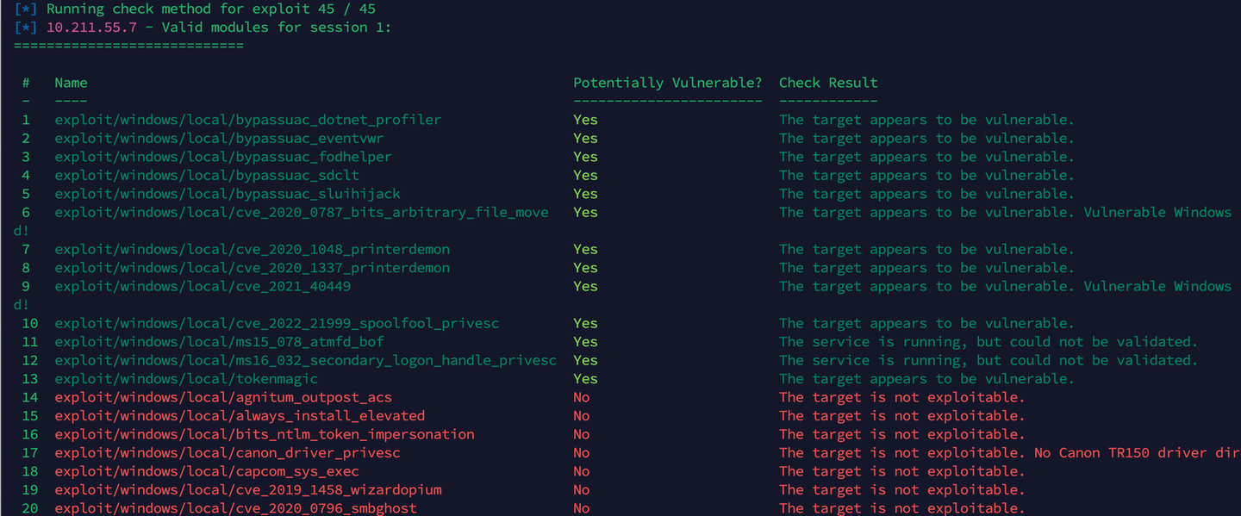This screenshot has width=1241, height=516.
Task: Click the cve_2020_0787_bits_arbitrary_file_move module
Action: tap(302, 213)
